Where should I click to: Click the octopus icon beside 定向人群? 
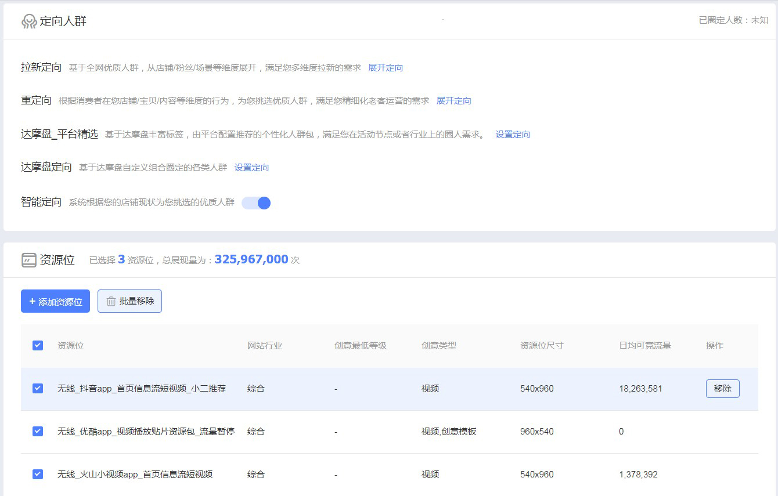(29, 21)
